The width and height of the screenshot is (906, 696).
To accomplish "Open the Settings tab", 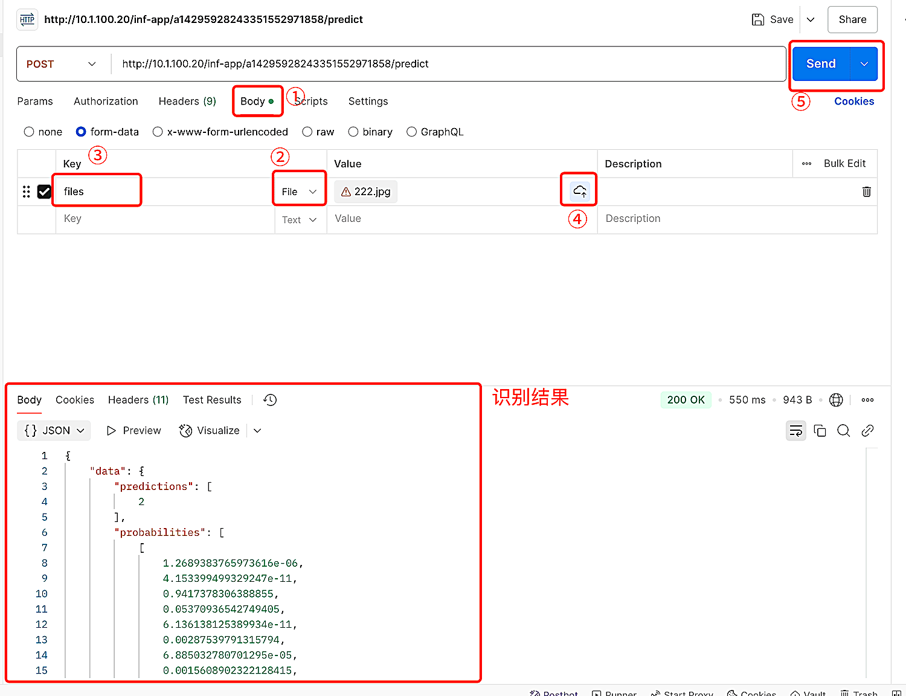I will tap(368, 101).
